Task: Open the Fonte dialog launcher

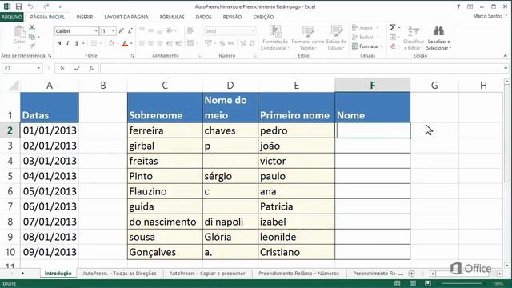Action: 133,56
